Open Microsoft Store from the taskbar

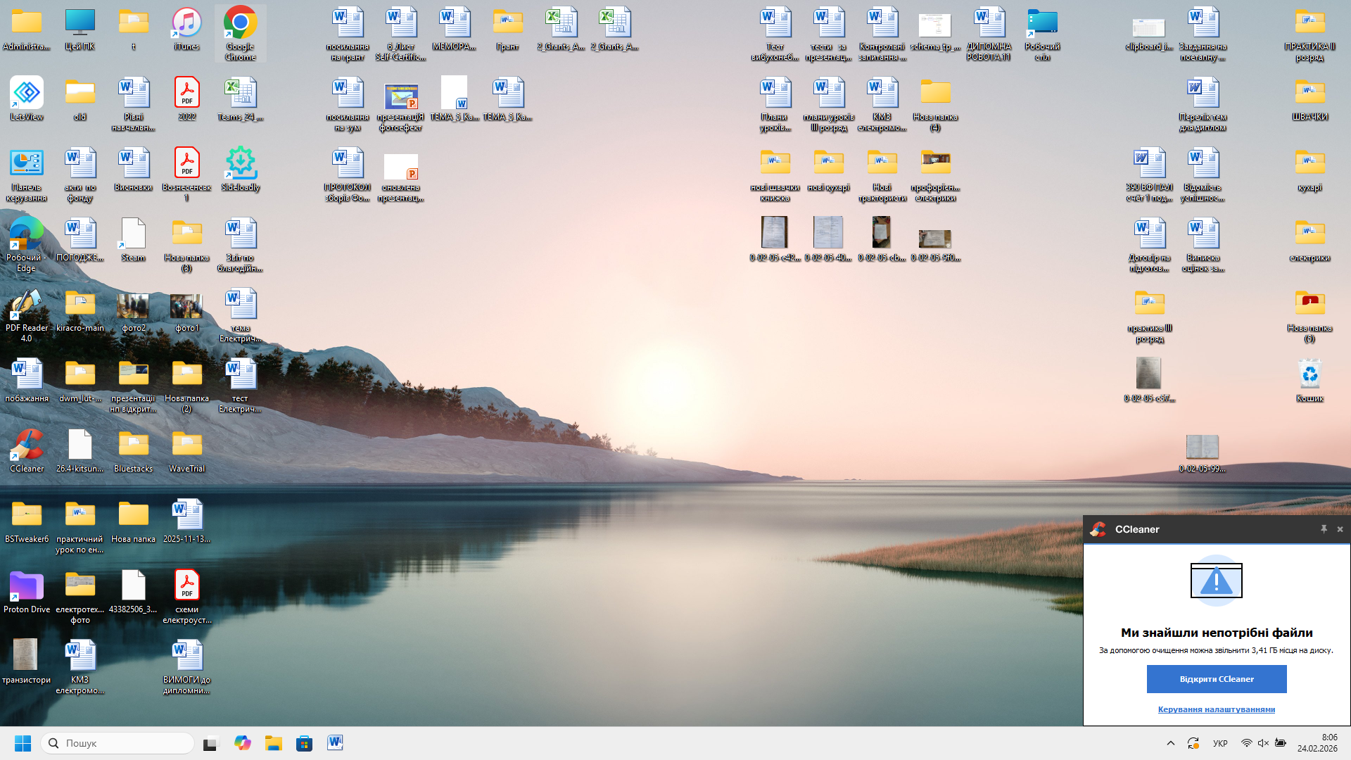pos(304,743)
